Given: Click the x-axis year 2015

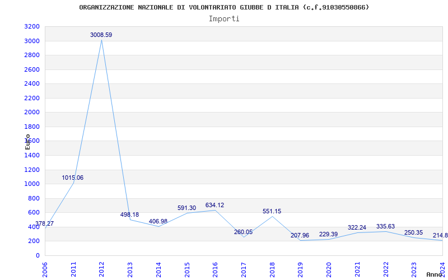Looking at the screenshot, I should (187, 269).
